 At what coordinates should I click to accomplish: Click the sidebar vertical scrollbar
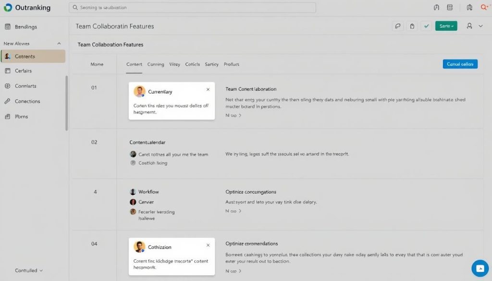tap(67, 103)
